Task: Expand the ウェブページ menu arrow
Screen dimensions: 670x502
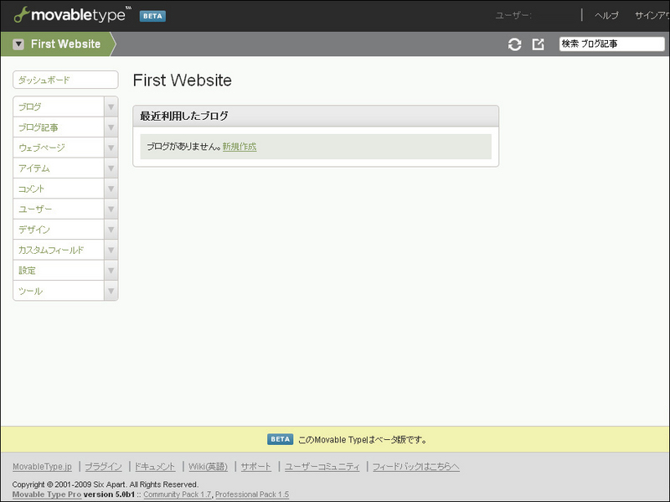Action: (x=111, y=147)
